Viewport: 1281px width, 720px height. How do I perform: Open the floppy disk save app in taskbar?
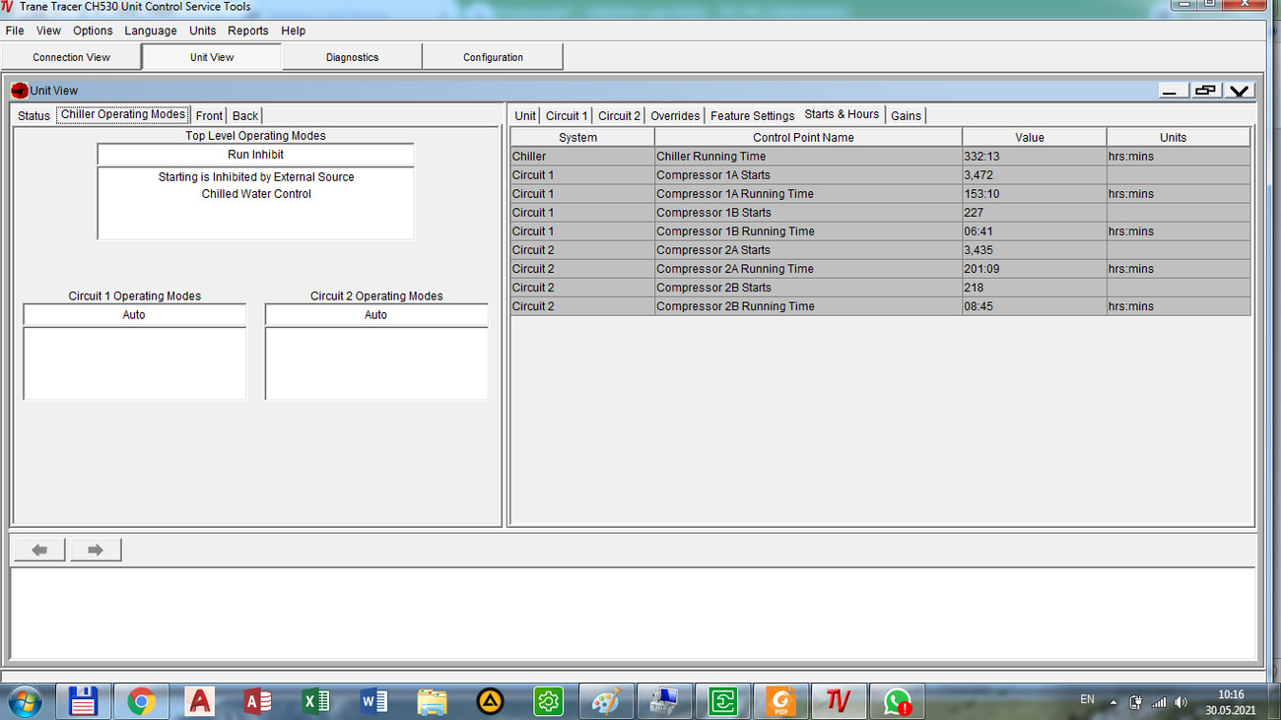84,701
